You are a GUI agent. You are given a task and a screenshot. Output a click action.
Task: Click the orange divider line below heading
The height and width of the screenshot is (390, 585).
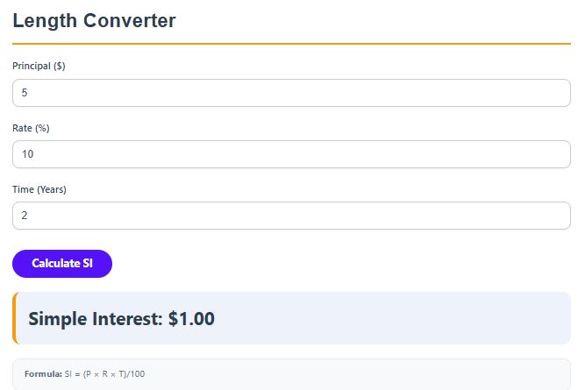291,43
